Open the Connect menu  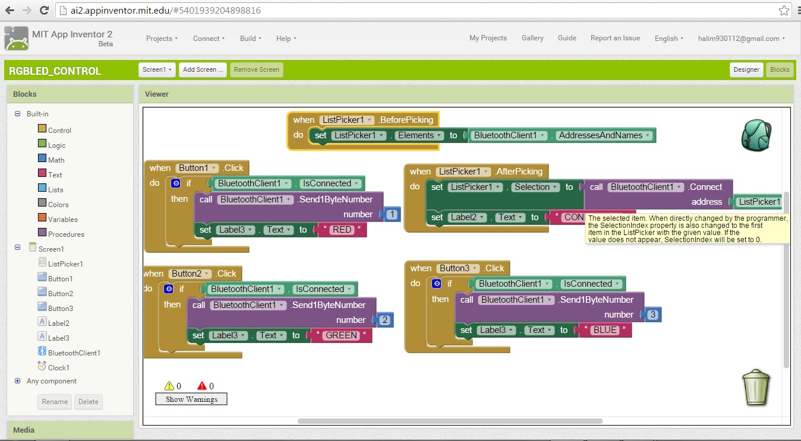209,39
